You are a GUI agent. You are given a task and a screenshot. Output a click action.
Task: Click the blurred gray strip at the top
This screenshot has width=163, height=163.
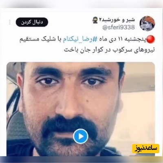(x=81, y=4)
